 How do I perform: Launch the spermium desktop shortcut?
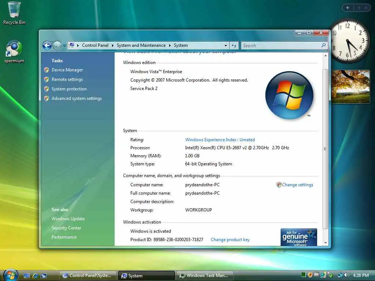pos(14,51)
